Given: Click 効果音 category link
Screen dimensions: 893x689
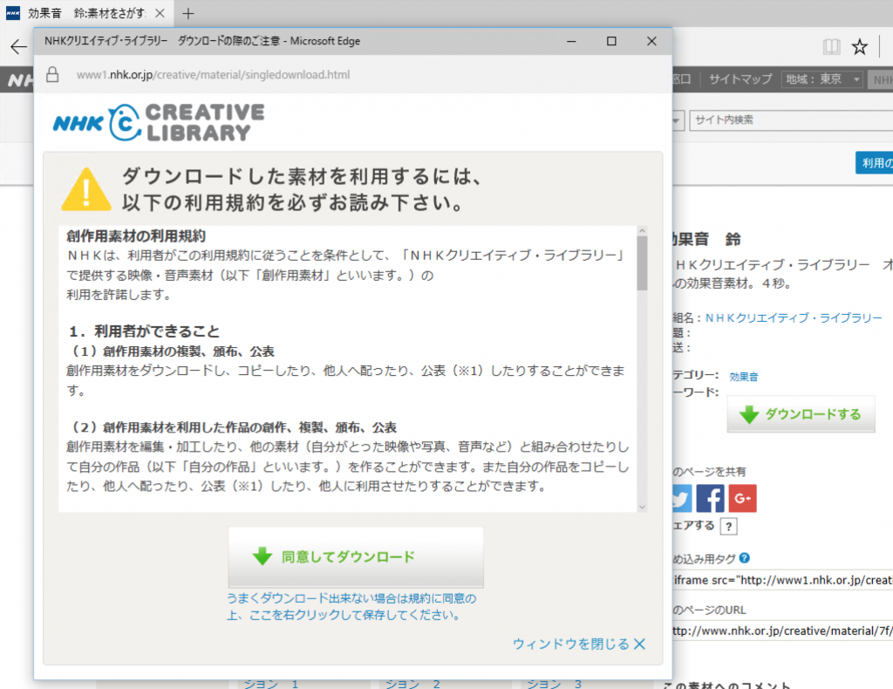Looking at the screenshot, I should click(x=743, y=377).
